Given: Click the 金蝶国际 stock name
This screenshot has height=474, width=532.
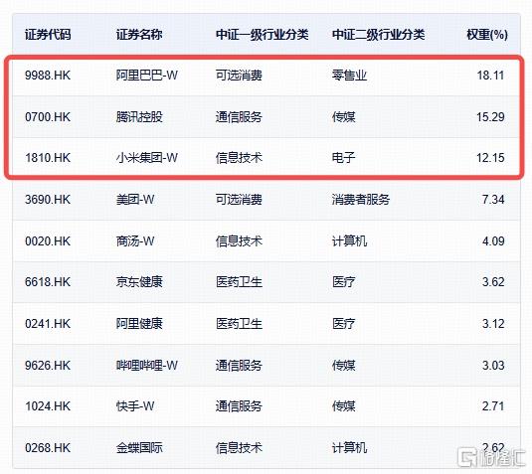Looking at the screenshot, I should [x=139, y=448].
